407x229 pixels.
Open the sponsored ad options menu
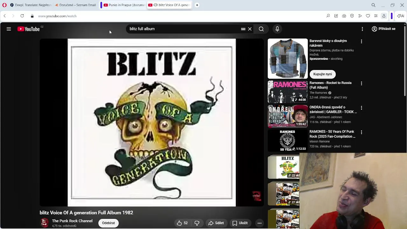click(x=362, y=42)
